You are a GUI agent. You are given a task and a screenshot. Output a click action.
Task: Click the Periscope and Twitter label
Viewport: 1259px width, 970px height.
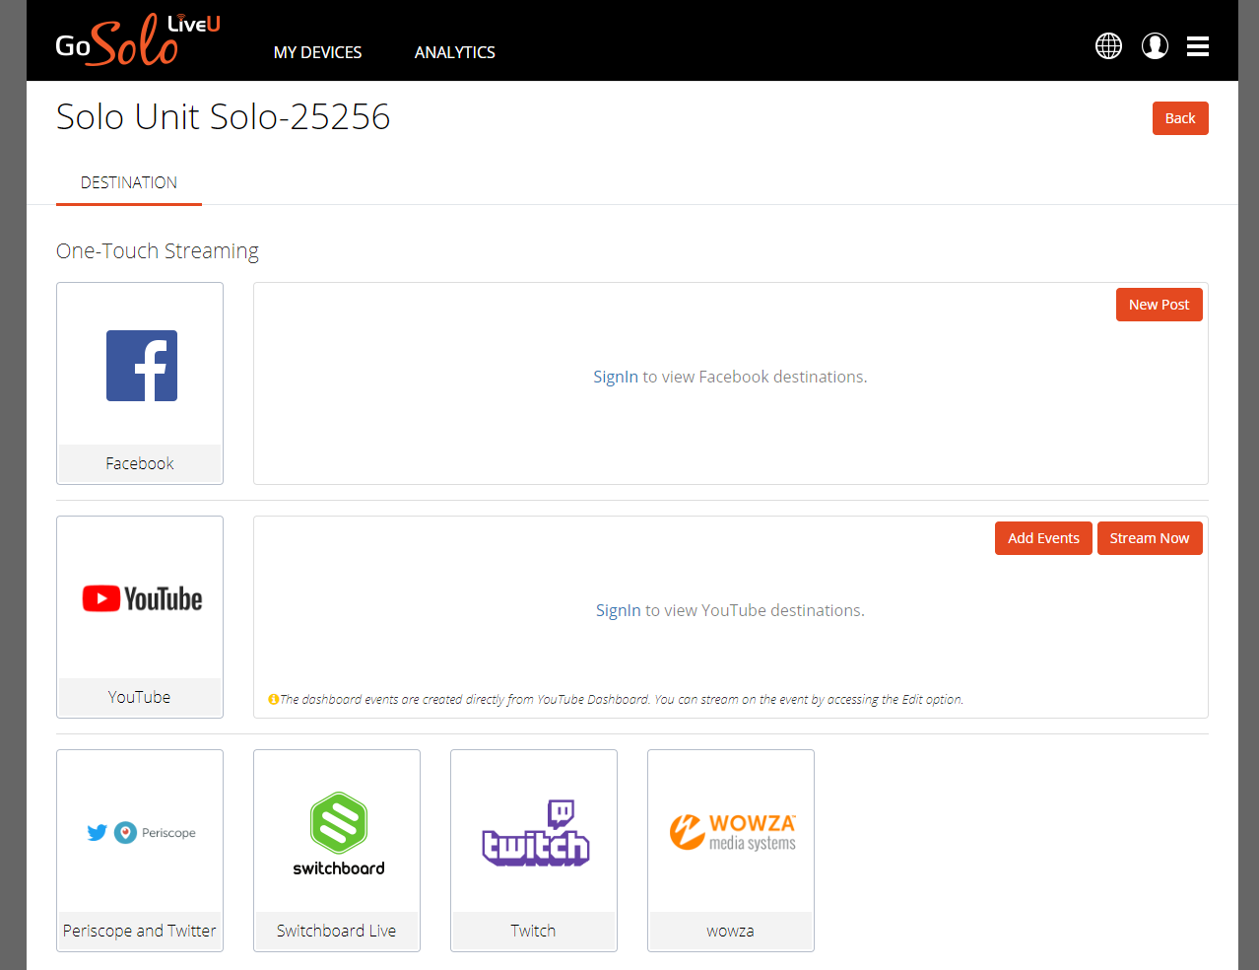pyautogui.click(x=140, y=931)
